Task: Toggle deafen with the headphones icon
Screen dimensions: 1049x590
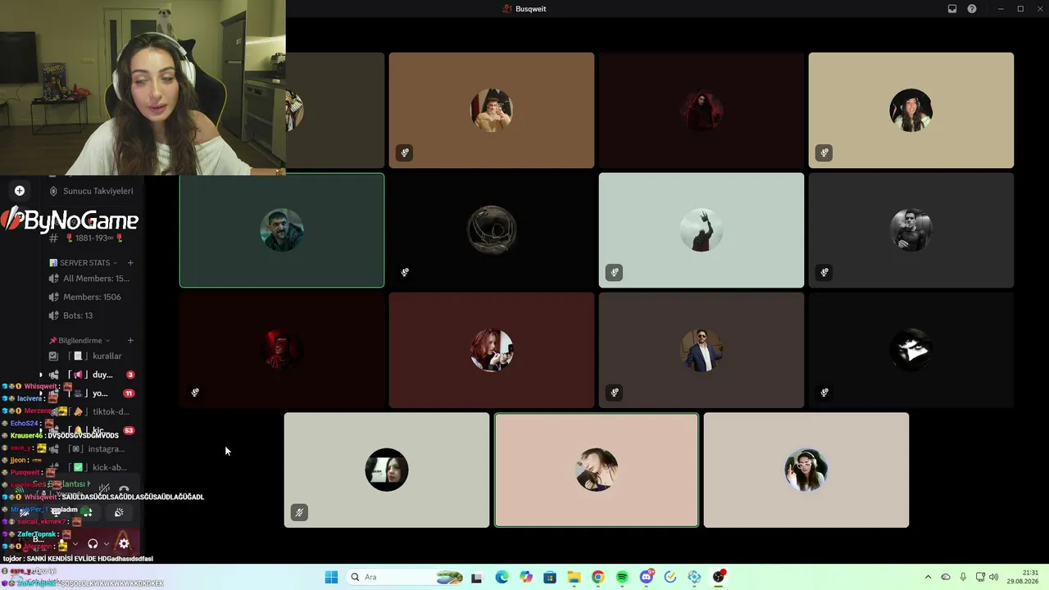Action: [93, 543]
